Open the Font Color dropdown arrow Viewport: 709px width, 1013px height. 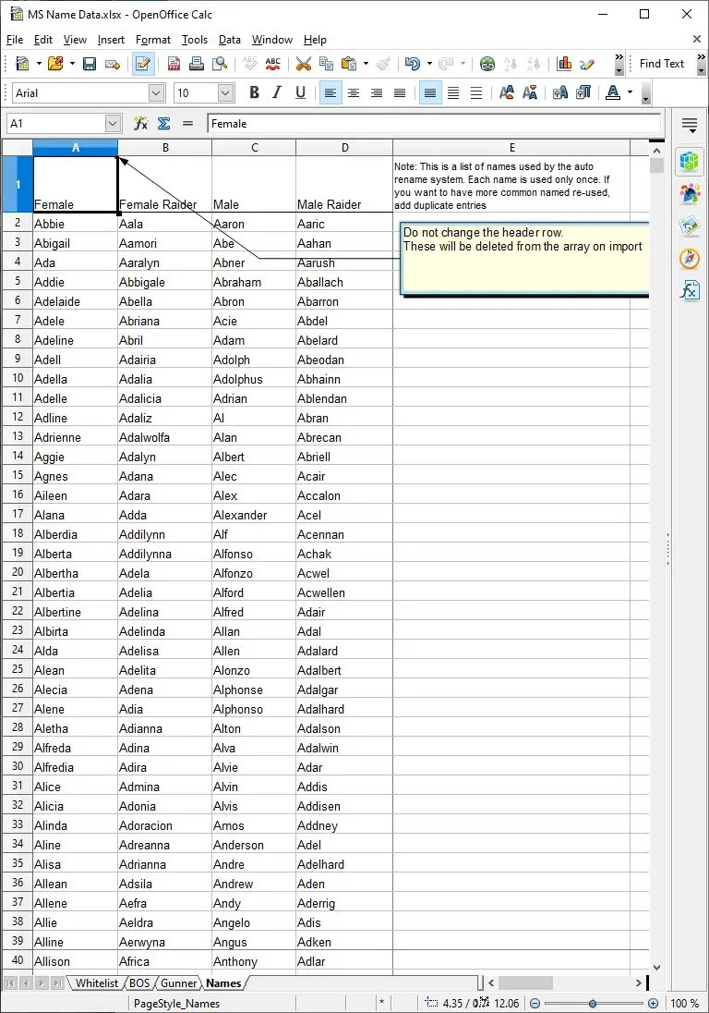point(630,93)
